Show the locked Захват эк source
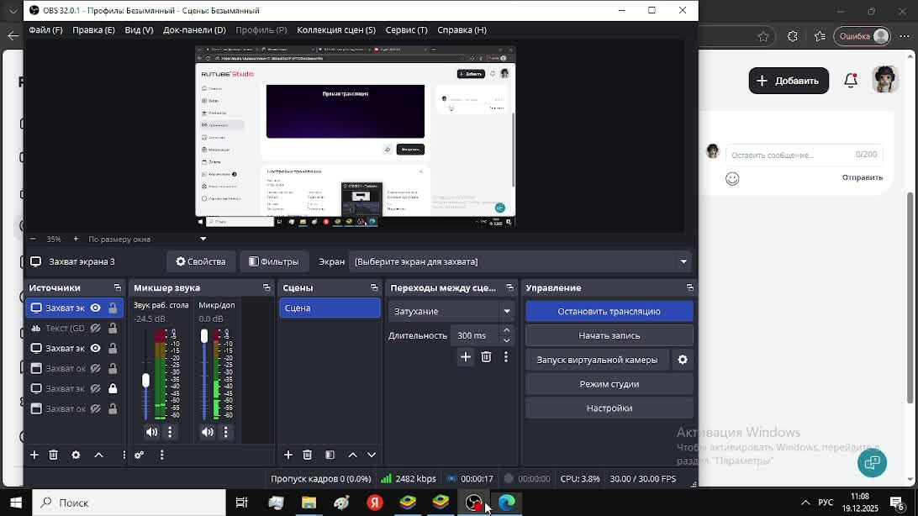The height and width of the screenshot is (516, 918). click(x=96, y=388)
